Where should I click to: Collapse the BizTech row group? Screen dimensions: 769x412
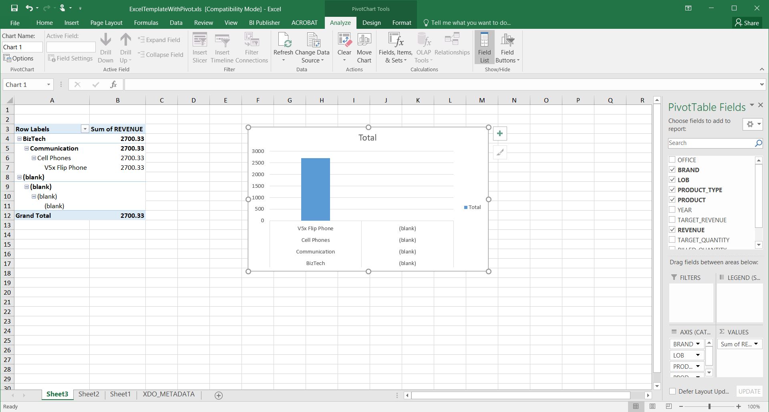click(x=19, y=139)
